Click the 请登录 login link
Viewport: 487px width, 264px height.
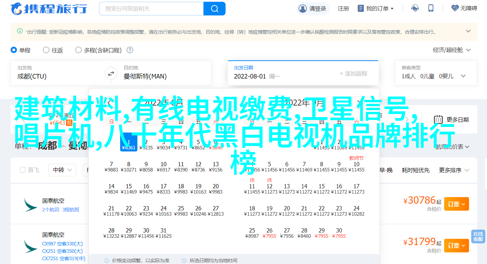[317, 8]
